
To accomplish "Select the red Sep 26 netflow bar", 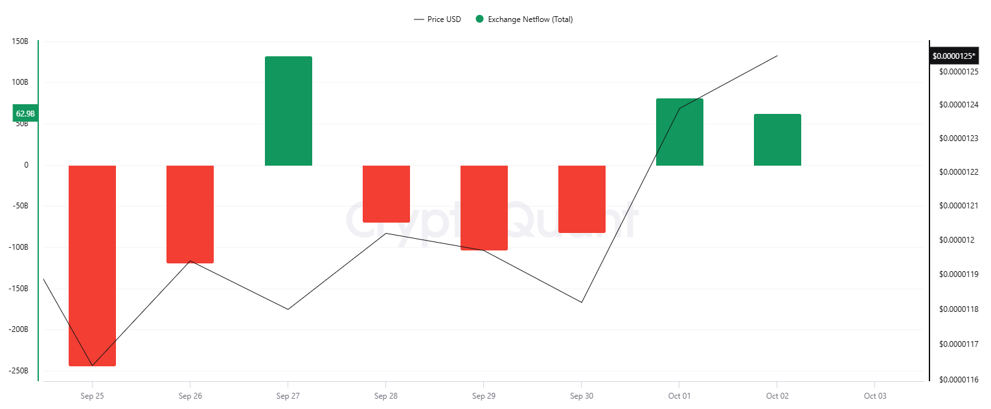I will (190, 214).
